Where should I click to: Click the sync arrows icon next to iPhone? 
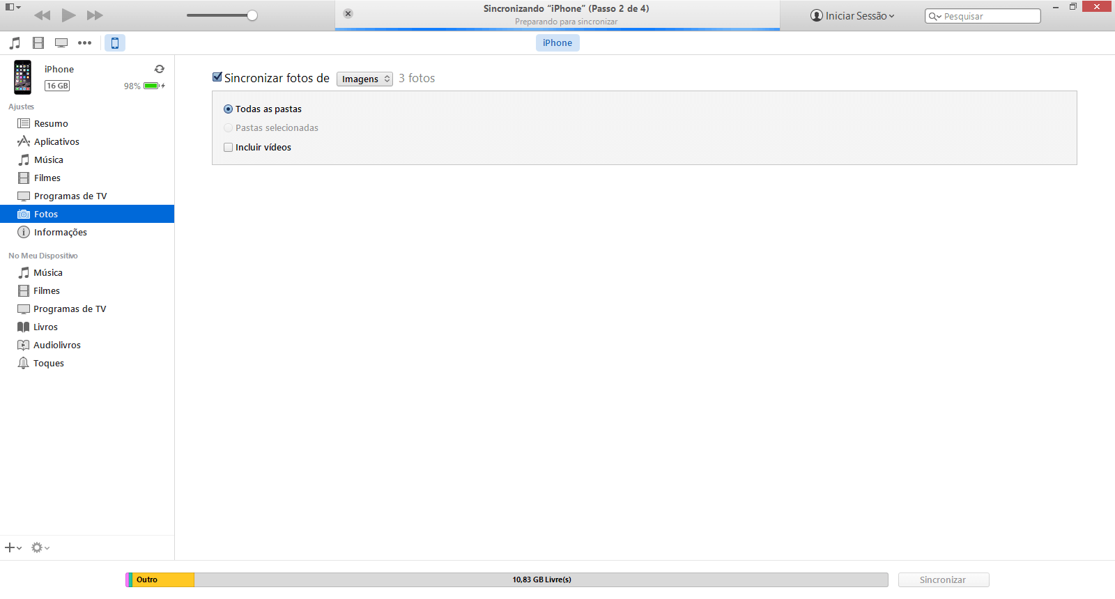(160, 69)
